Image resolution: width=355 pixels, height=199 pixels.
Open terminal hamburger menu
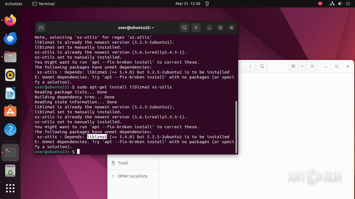[196, 28]
